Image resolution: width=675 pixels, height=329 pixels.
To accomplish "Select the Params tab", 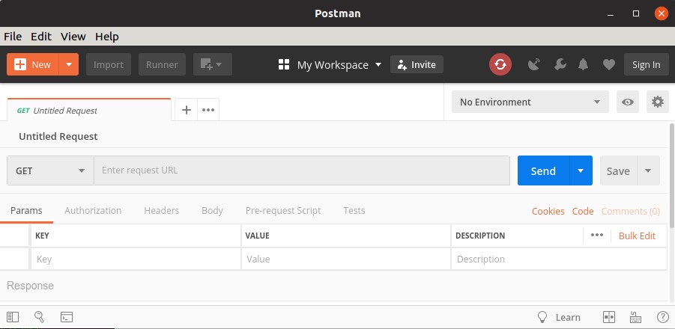I will (x=26, y=210).
